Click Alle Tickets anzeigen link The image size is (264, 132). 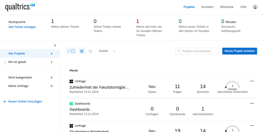coord(22,27)
